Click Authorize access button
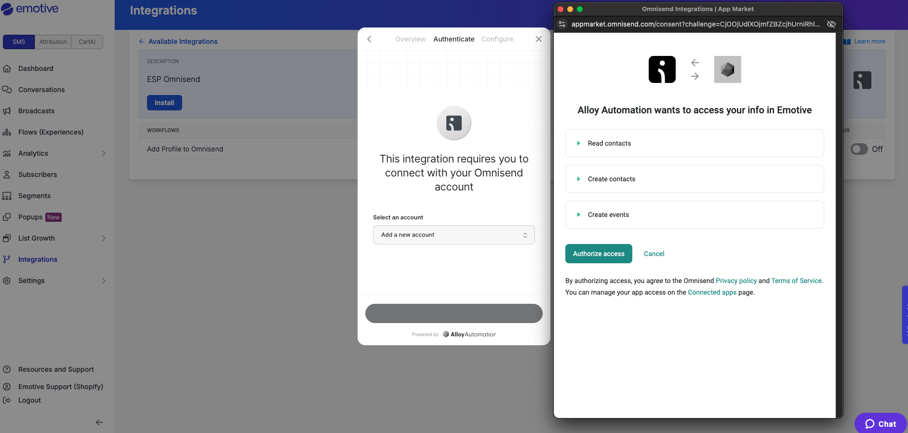The width and height of the screenshot is (908, 433). pyautogui.click(x=599, y=254)
